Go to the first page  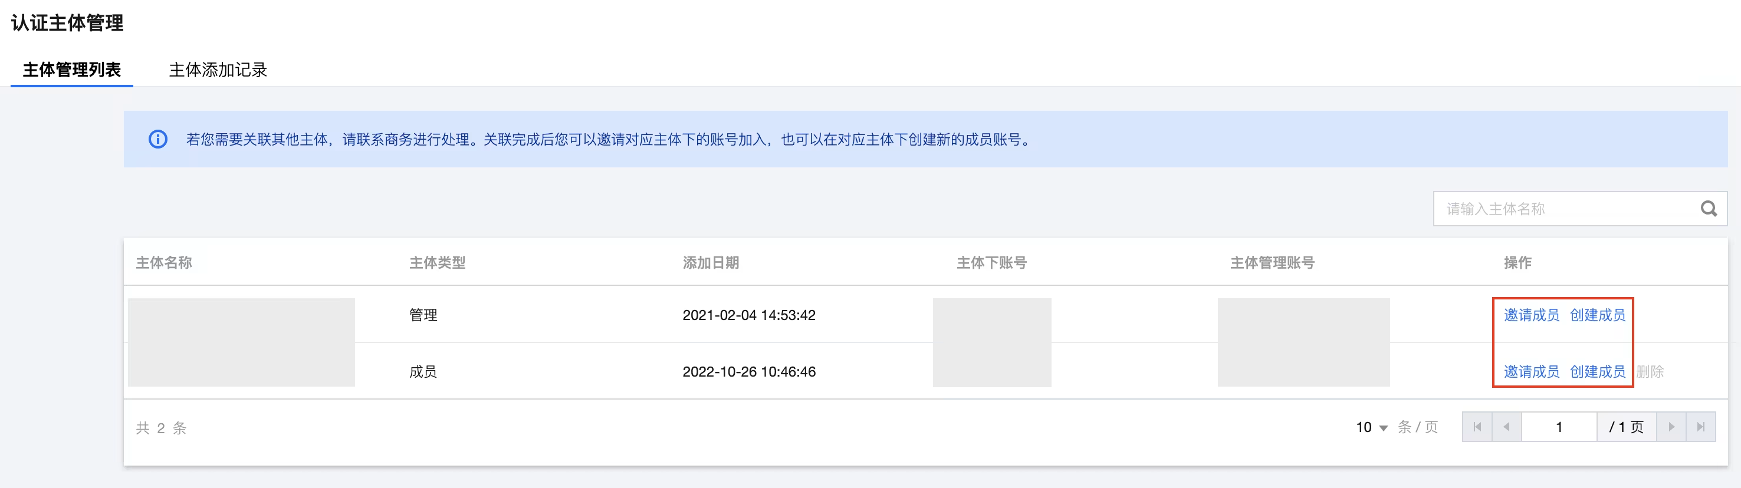1477,427
